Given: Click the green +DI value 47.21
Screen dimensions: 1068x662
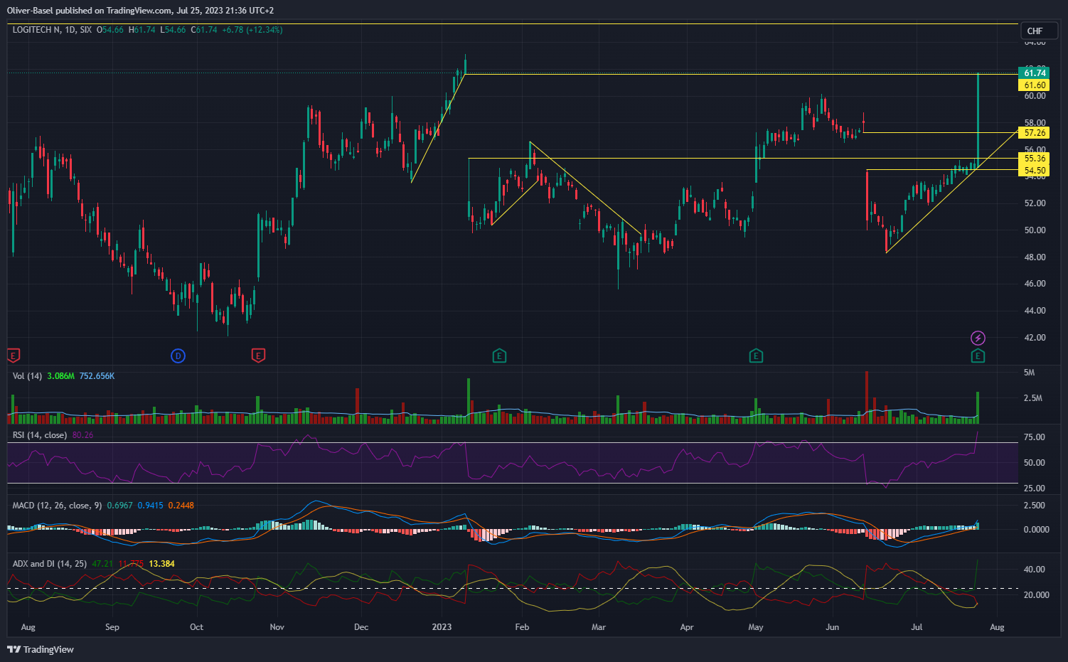Looking at the screenshot, I should click(102, 563).
